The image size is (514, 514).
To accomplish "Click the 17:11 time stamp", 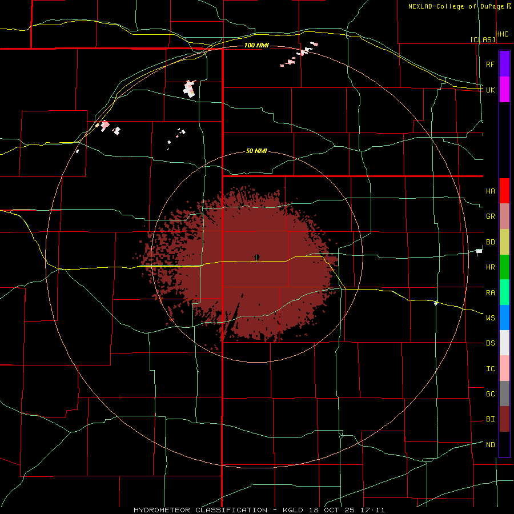I will (x=374, y=510).
